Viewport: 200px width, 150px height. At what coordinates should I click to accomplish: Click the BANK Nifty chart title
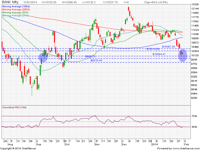click(x=10, y=2)
